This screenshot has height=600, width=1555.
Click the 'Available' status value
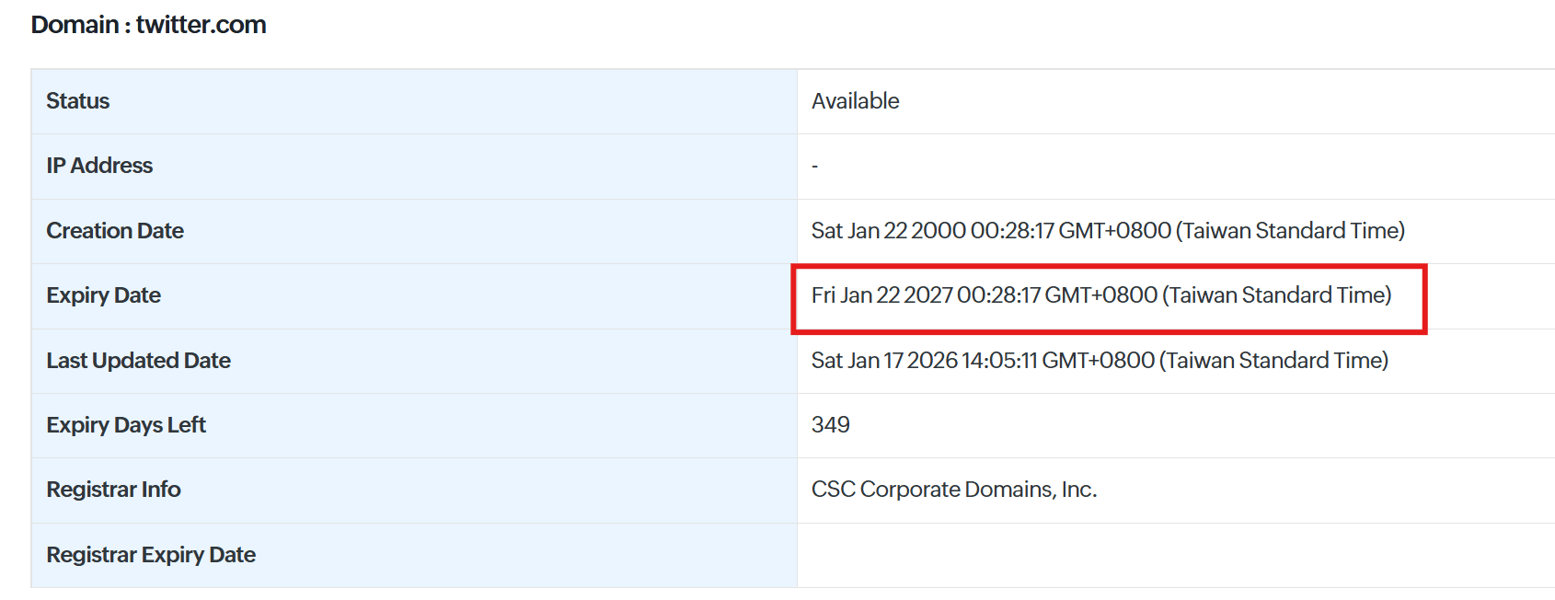[855, 101]
